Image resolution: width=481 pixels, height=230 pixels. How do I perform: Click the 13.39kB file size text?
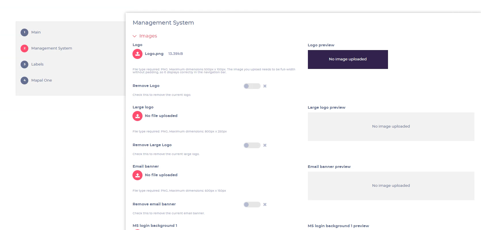(176, 54)
